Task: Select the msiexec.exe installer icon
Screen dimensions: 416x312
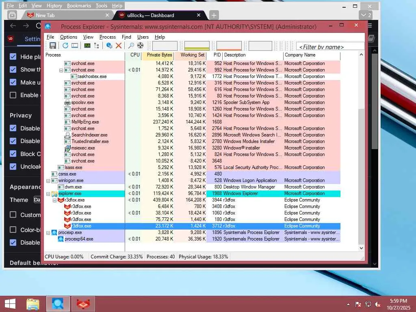Action: pyautogui.click(x=67, y=148)
